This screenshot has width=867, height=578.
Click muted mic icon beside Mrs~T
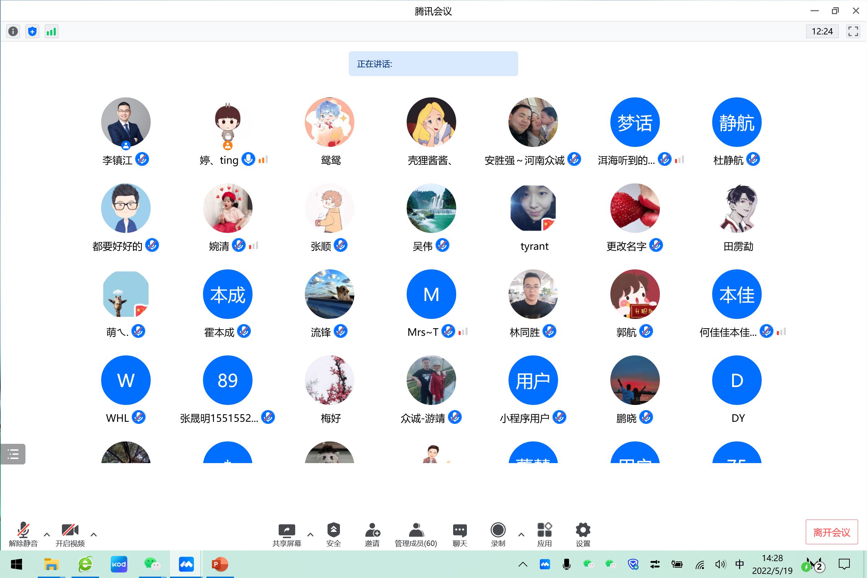point(448,331)
